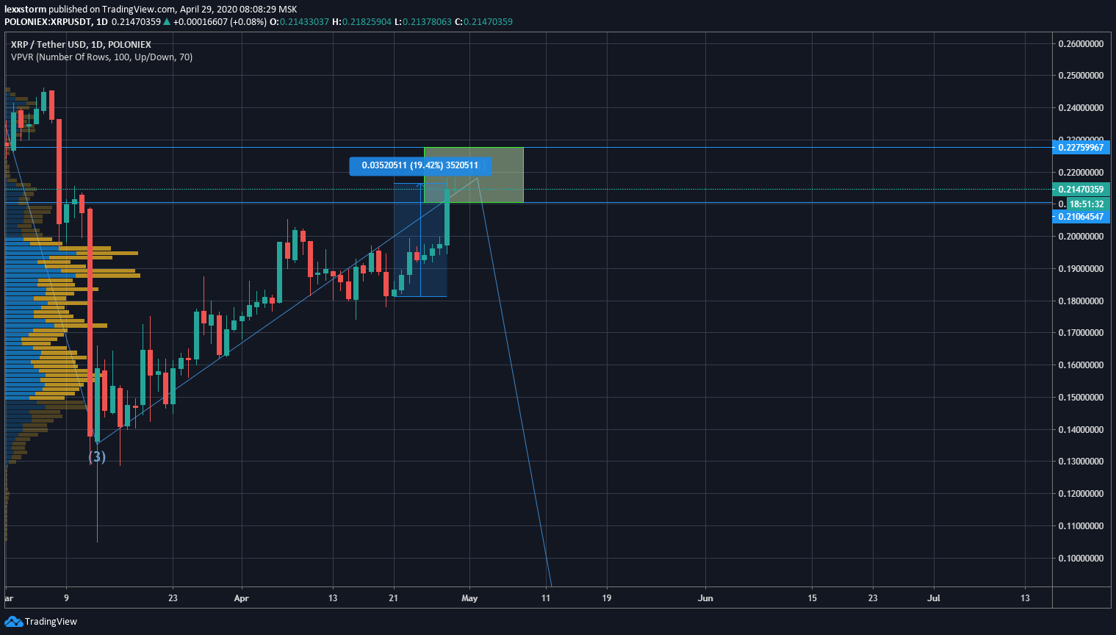Click the 0.25000000 price axis value
Viewport: 1116px width, 635px height.
[1081, 76]
